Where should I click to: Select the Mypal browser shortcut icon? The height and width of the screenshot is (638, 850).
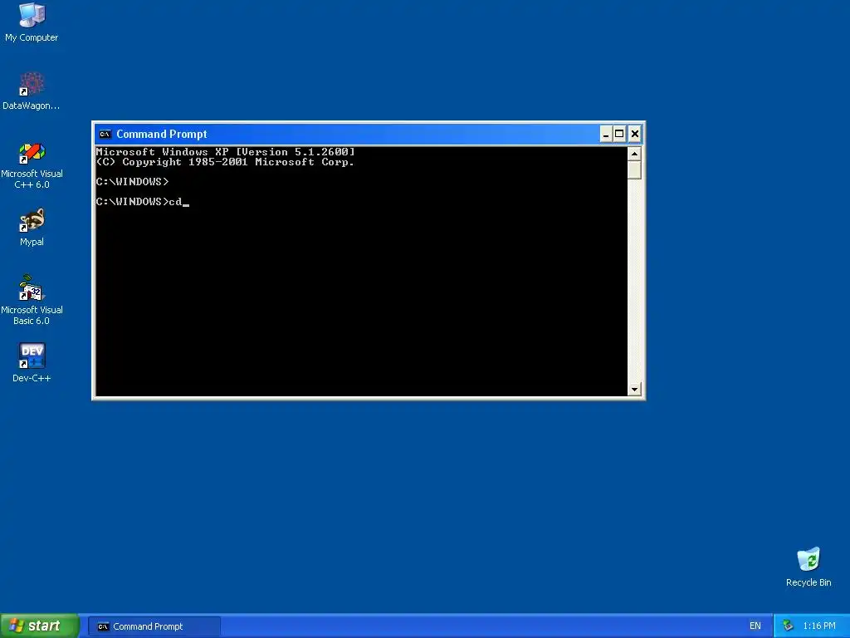click(x=32, y=228)
